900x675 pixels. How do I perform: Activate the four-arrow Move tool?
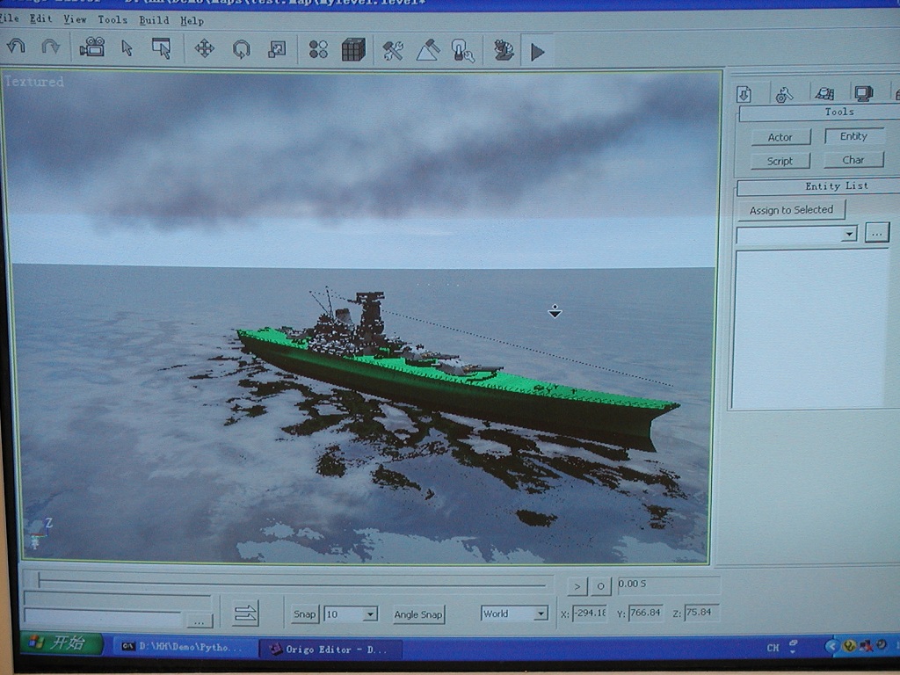(204, 49)
